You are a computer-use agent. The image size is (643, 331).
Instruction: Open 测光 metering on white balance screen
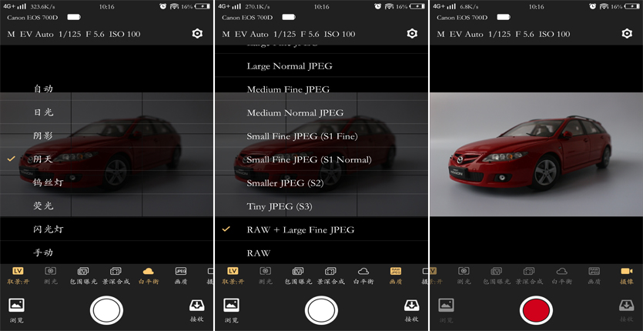click(x=51, y=276)
